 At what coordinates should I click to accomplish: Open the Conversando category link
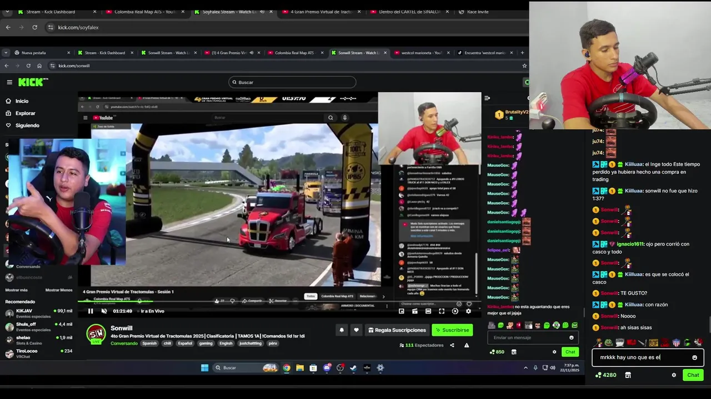tap(124, 343)
